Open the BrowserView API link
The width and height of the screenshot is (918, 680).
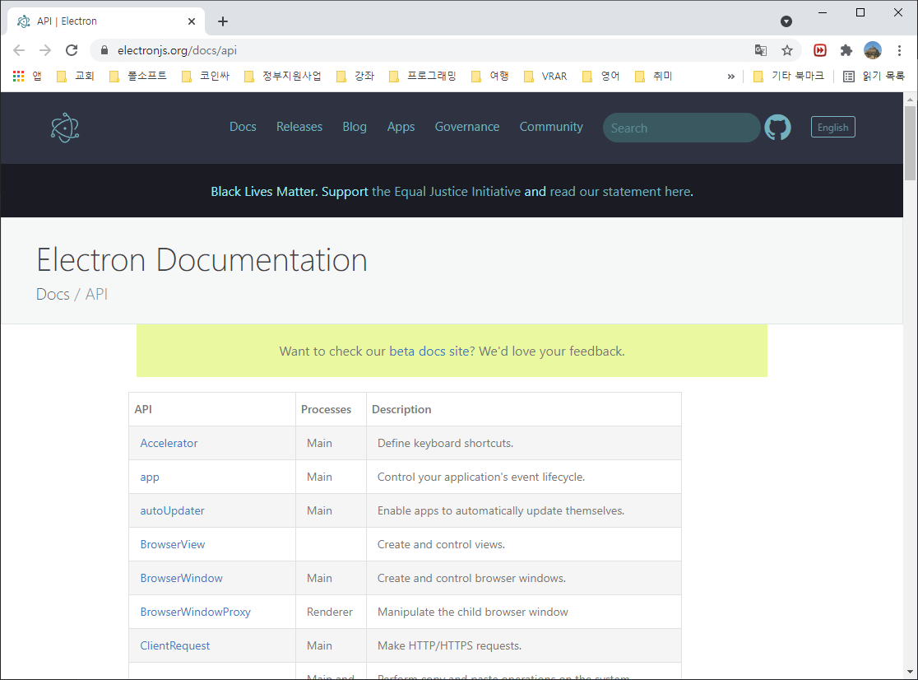pyautogui.click(x=172, y=545)
